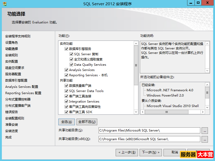Click the prerequisites horizontal scroll right arrow
Image resolution: width=215 pixels, height=161 pixels.
point(203,112)
